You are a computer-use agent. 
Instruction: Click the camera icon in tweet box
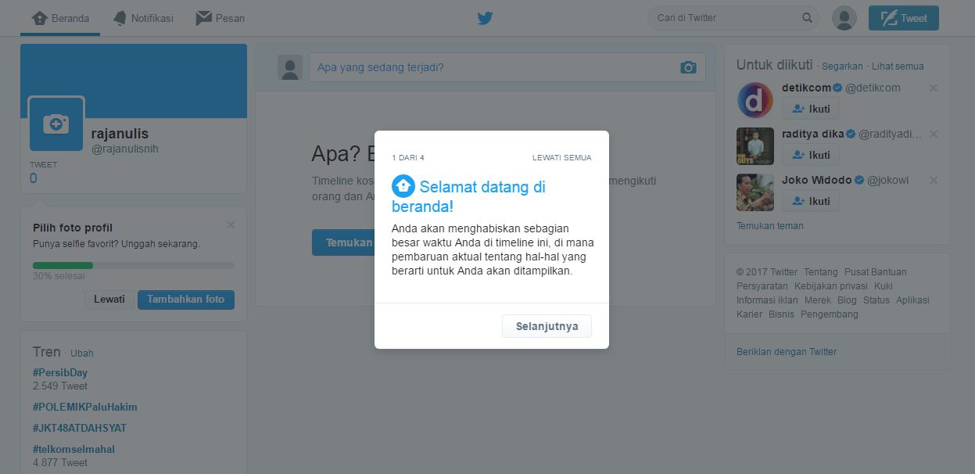coord(688,67)
